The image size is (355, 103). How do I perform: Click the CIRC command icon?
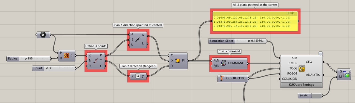(224, 63)
